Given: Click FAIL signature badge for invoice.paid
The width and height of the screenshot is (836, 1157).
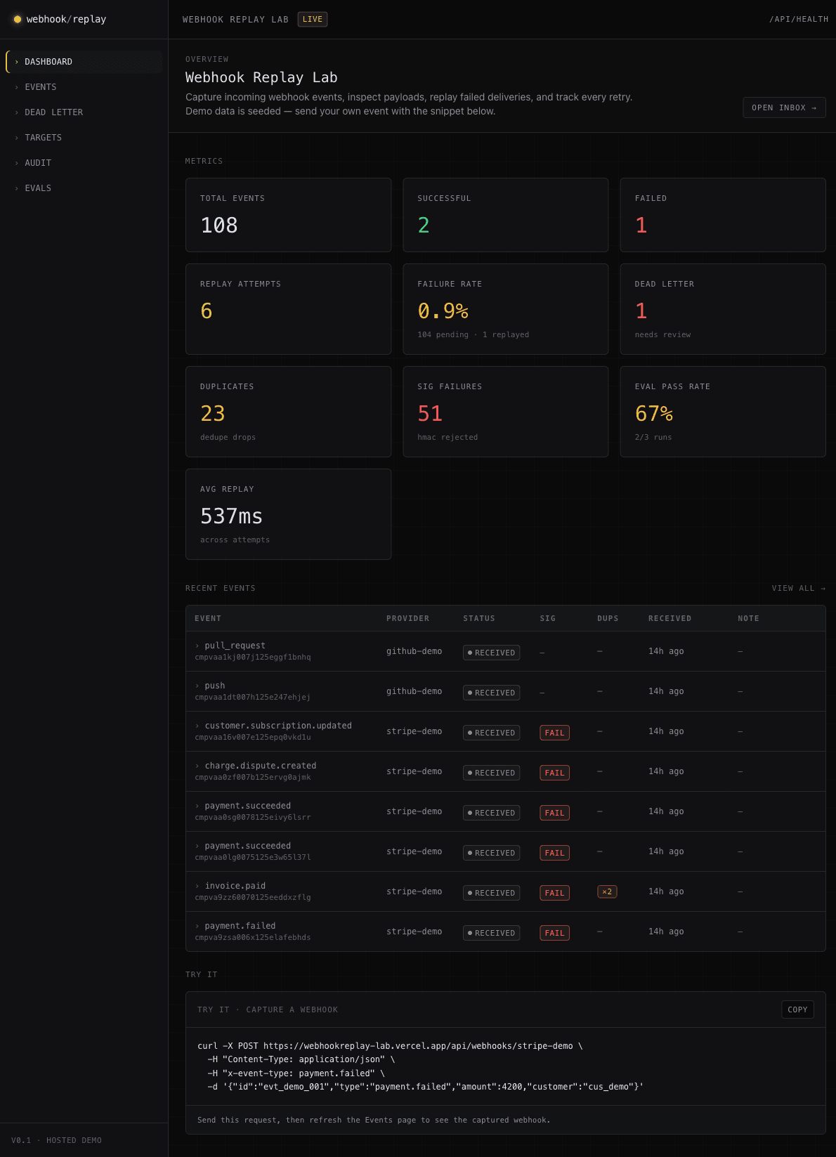Looking at the screenshot, I should 554,893.
